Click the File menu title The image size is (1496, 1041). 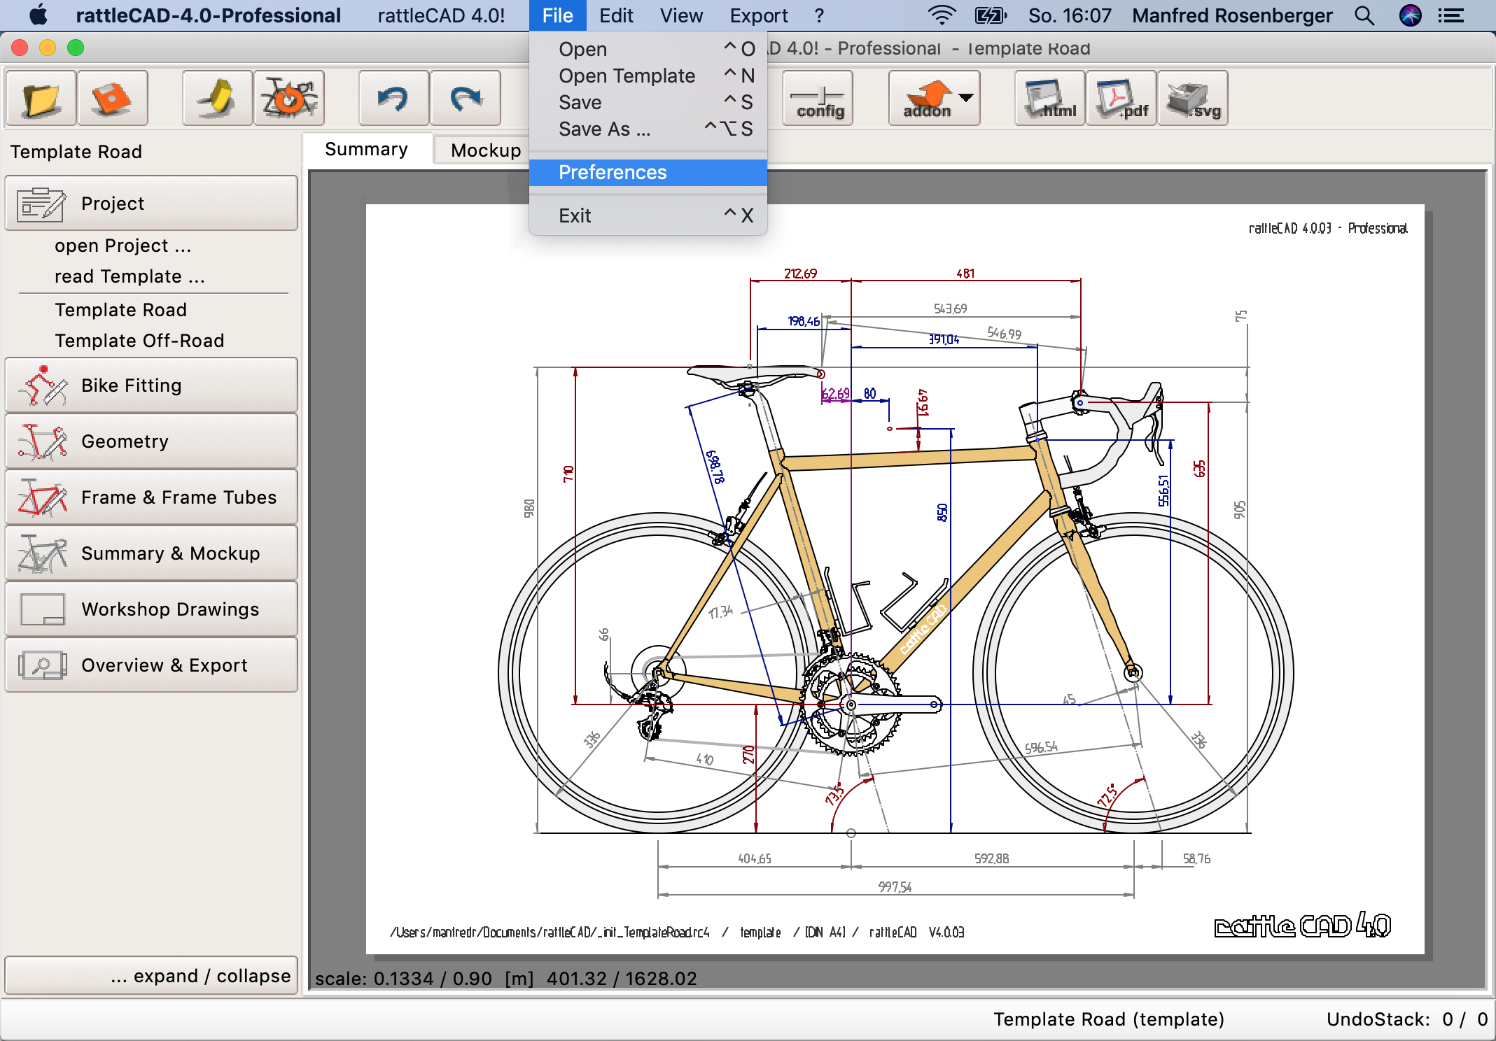coord(558,15)
